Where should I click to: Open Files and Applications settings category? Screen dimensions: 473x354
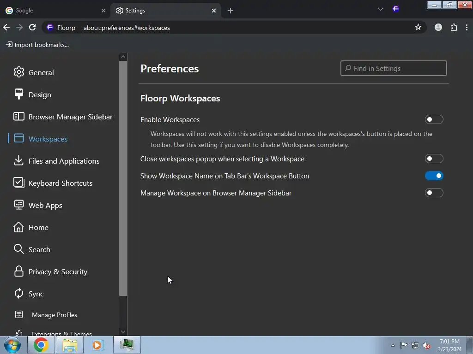click(64, 161)
